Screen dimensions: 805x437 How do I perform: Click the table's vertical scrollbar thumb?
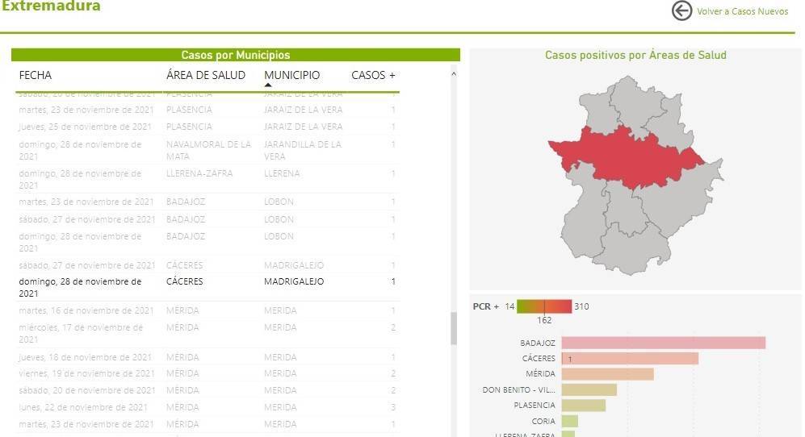coord(454,328)
